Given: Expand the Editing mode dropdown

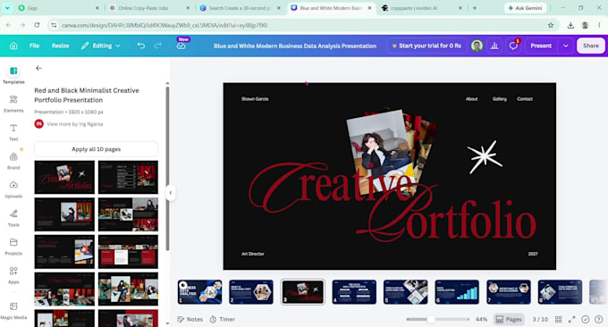Looking at the screenshot, I should tap(101, 46).
